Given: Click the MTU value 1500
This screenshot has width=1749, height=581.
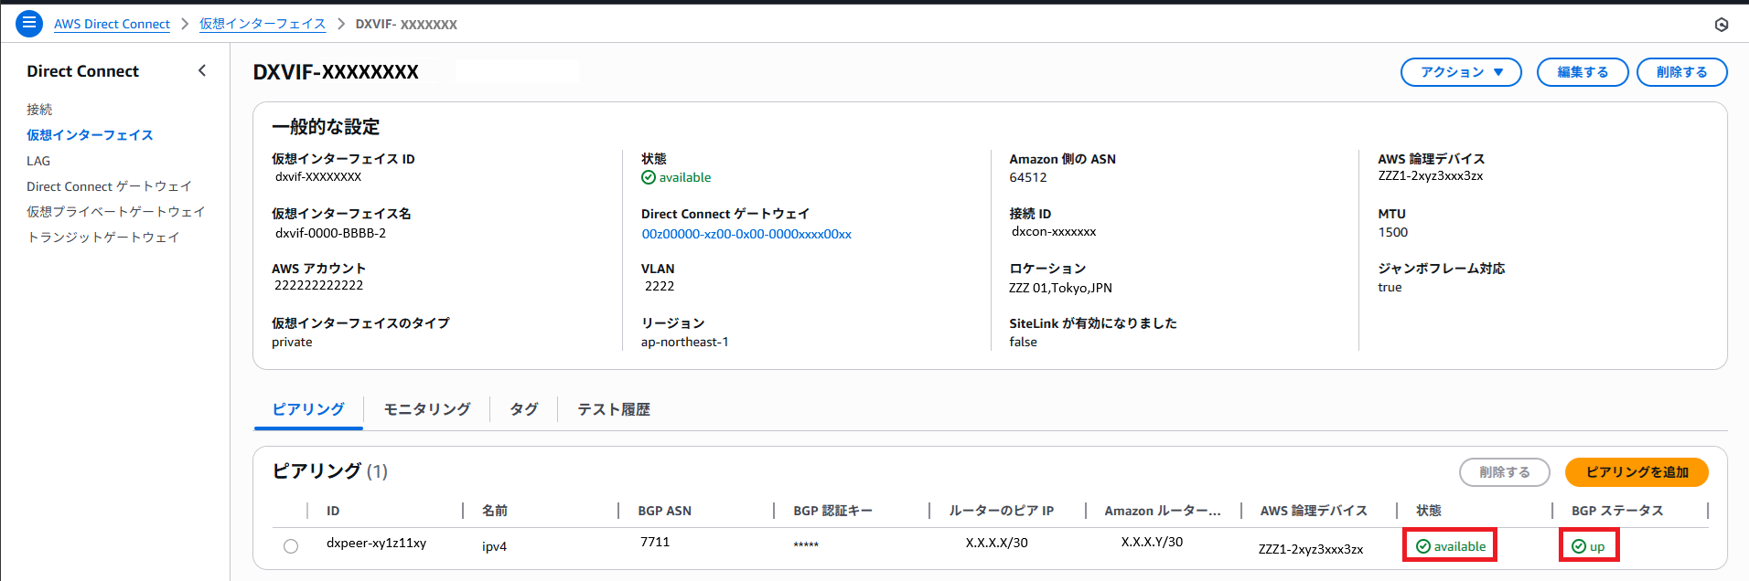Looking at the screenshot, I should coord(1393,232).
